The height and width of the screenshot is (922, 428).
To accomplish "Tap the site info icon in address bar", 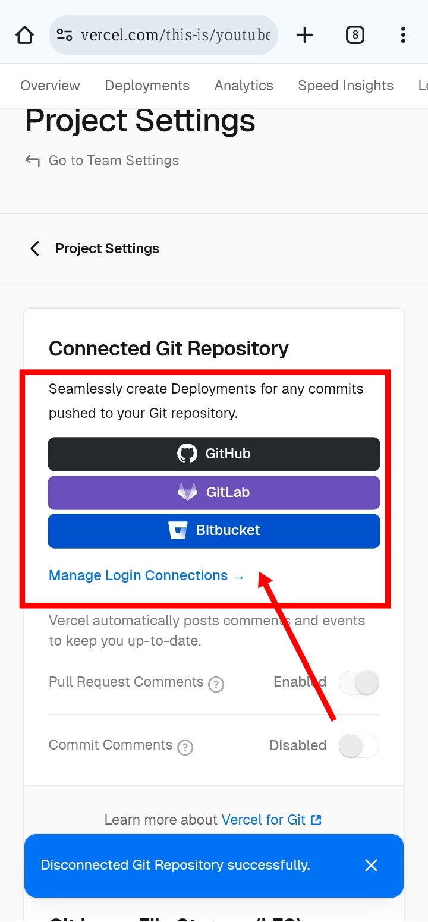I will tap(65, 35).
